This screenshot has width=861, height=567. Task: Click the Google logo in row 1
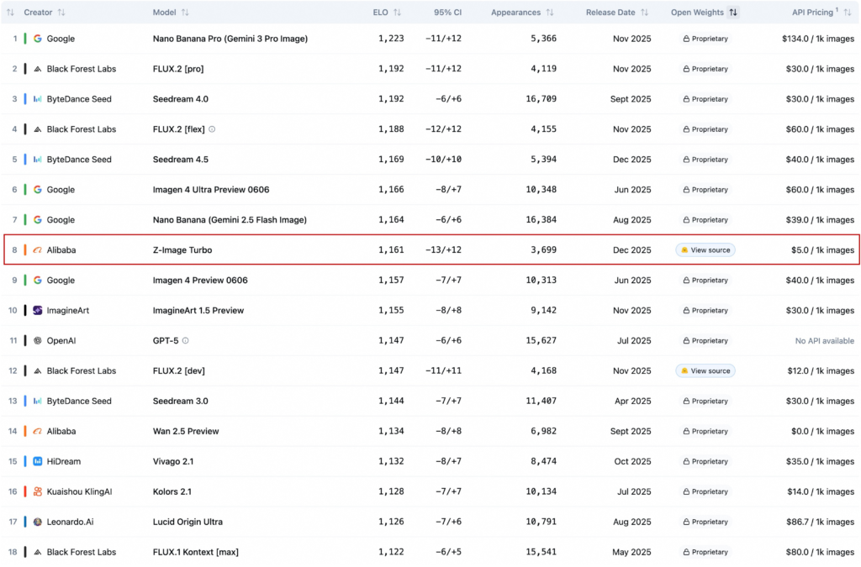click(38, 39)
